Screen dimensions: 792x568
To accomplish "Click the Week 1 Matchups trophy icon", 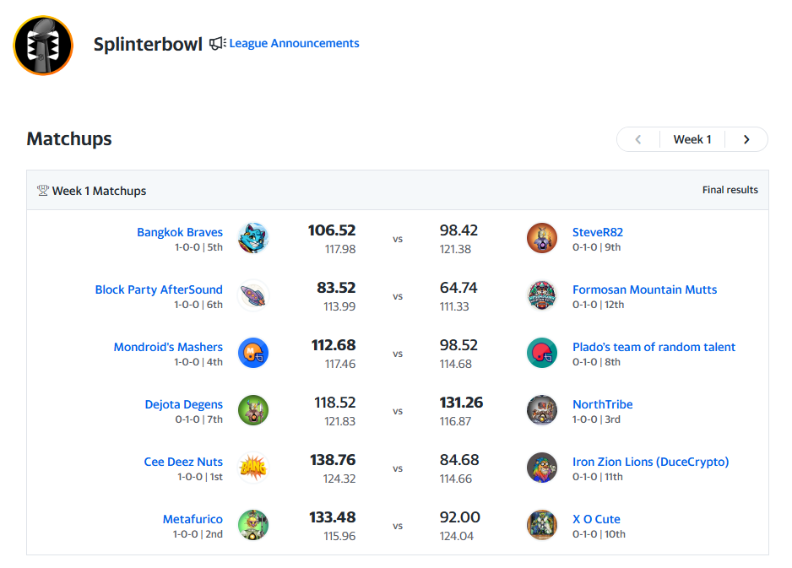I will click(43, 191).
